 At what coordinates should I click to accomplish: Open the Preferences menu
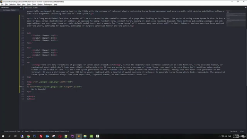click(x=48, y=4)
